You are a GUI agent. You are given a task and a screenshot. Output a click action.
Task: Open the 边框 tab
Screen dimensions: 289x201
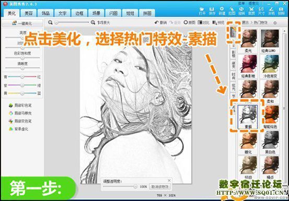(79, 13)
